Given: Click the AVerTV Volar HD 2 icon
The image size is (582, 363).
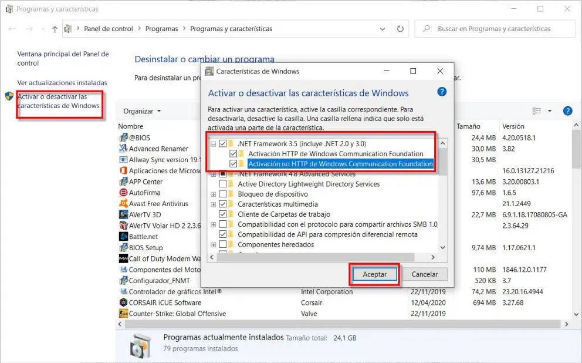Looking at the screenshot, I should tap(123, 226).
